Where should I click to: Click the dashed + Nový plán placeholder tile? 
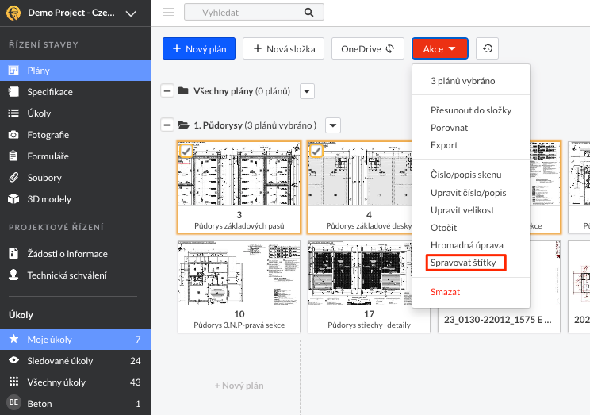[x=239, y=378]
